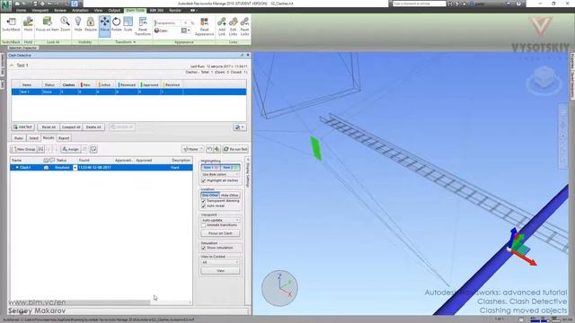575x323 pixels.
Task: Click the Transparency slider in Appearance
Action: 169,23
